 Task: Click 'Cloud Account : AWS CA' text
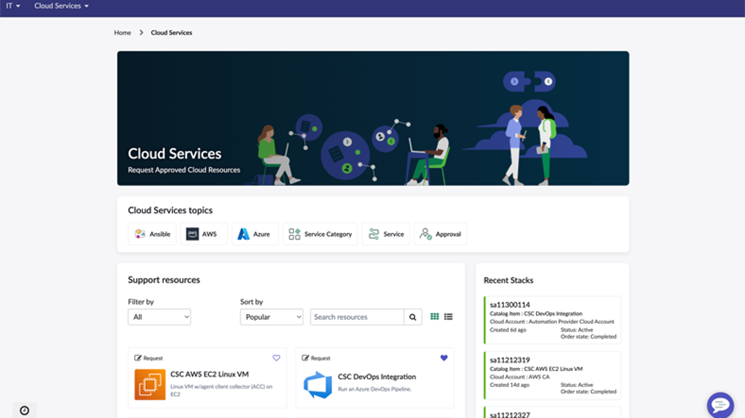(x=520, y=377)
